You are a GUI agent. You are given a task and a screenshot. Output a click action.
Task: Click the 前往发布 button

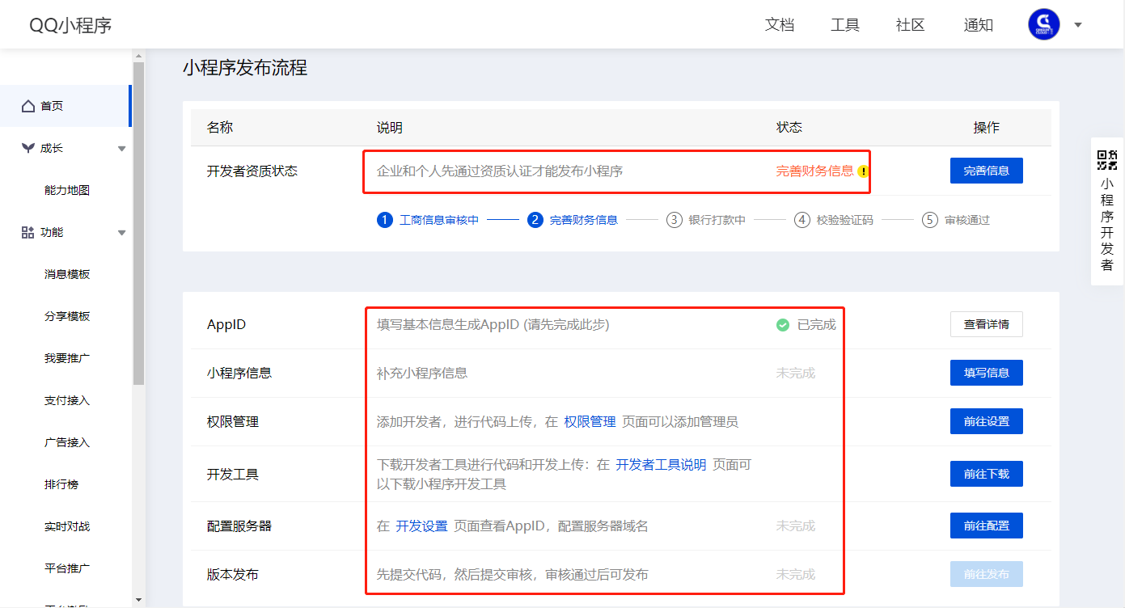tap(986, 574)
